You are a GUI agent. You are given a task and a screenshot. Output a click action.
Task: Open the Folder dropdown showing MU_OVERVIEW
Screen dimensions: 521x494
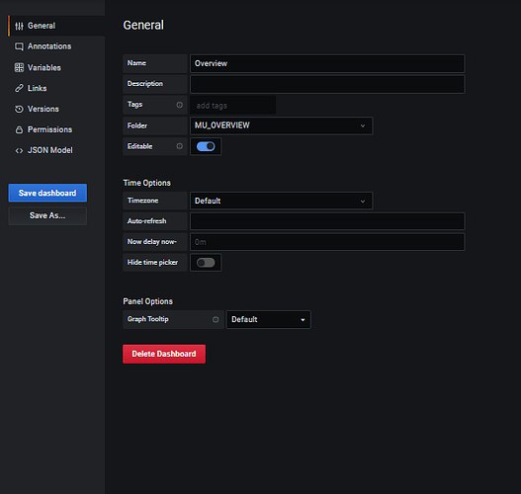pos(281,125)
